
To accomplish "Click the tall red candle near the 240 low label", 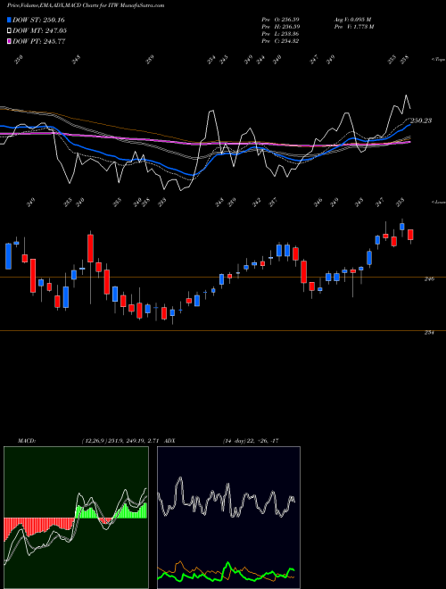I will [x=90, y=248].
